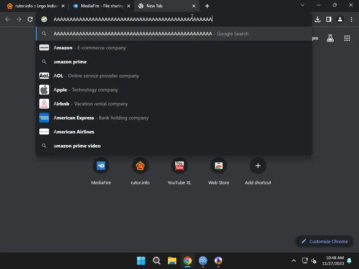
Task: Click the muted volume tray icon
Action: [314, 261]
